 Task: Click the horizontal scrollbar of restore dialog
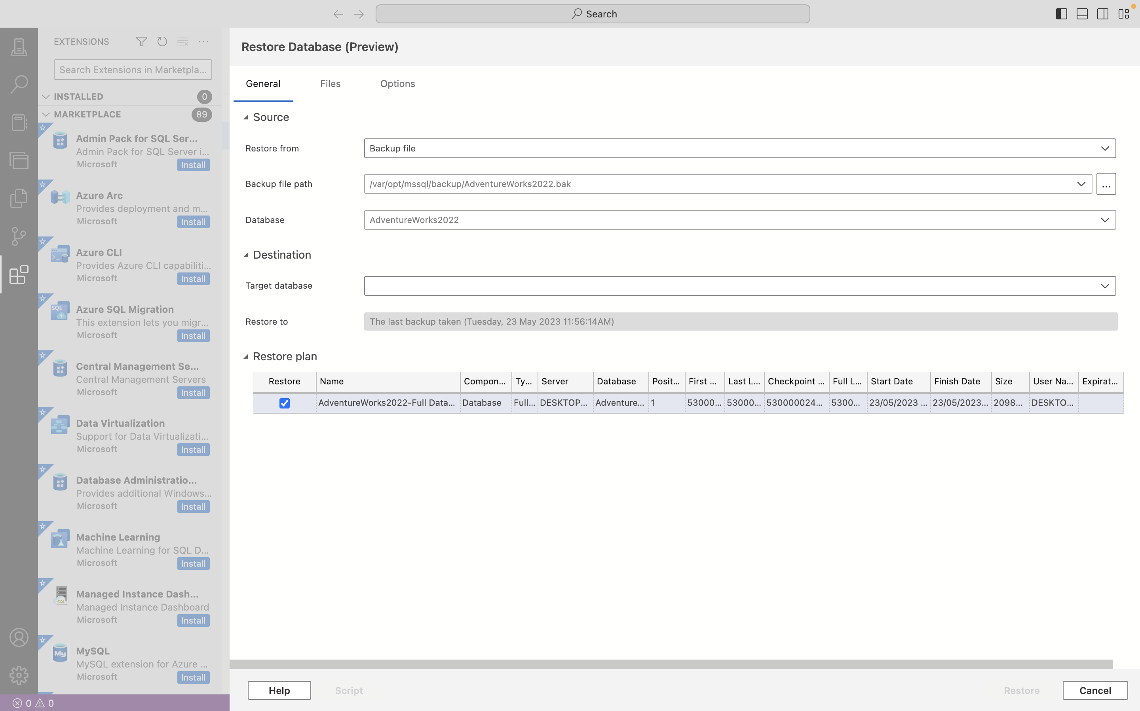(x=671, y=664)
